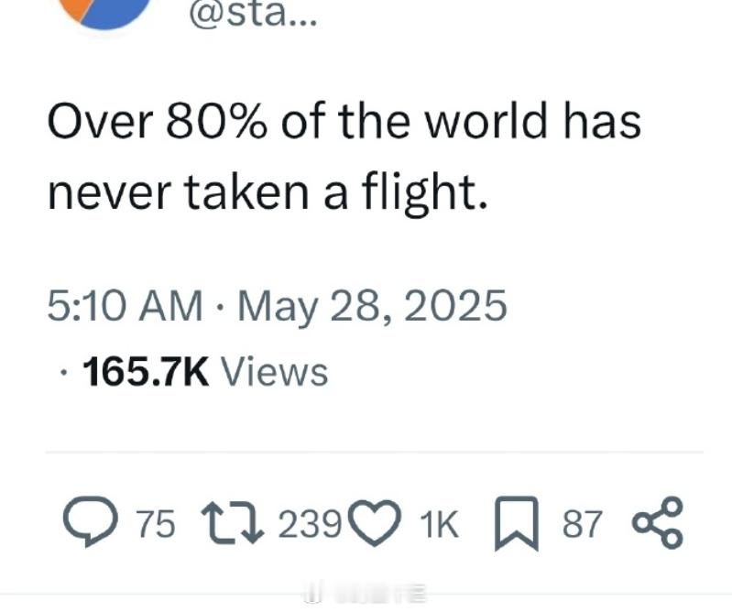Open the author's round profile avatar

106,13
